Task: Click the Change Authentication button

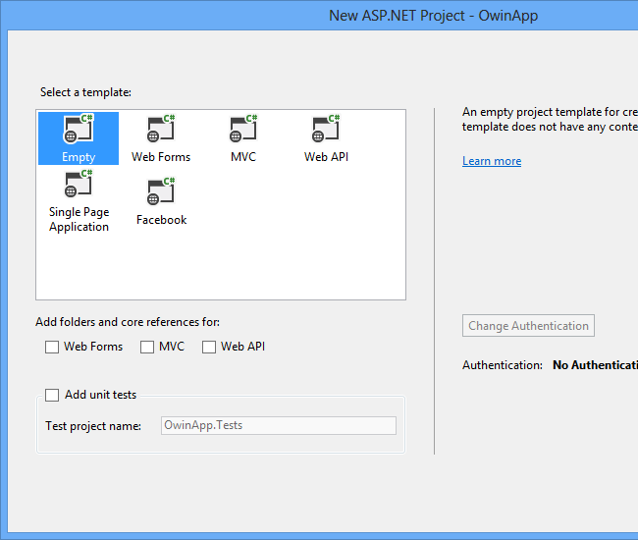Action: pos(528,326)
